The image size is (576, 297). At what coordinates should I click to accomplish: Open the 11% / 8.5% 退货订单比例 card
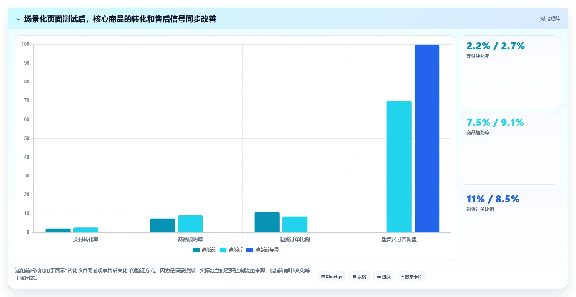(x=511, y=225)
